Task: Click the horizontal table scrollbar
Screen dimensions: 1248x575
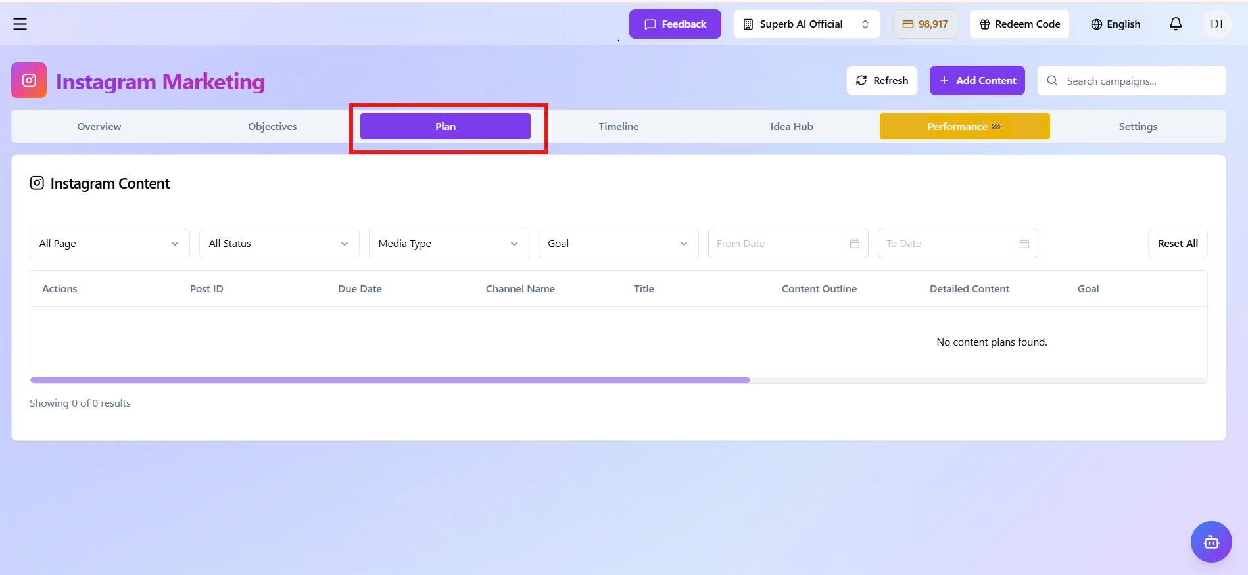Action: click(390, 380)
